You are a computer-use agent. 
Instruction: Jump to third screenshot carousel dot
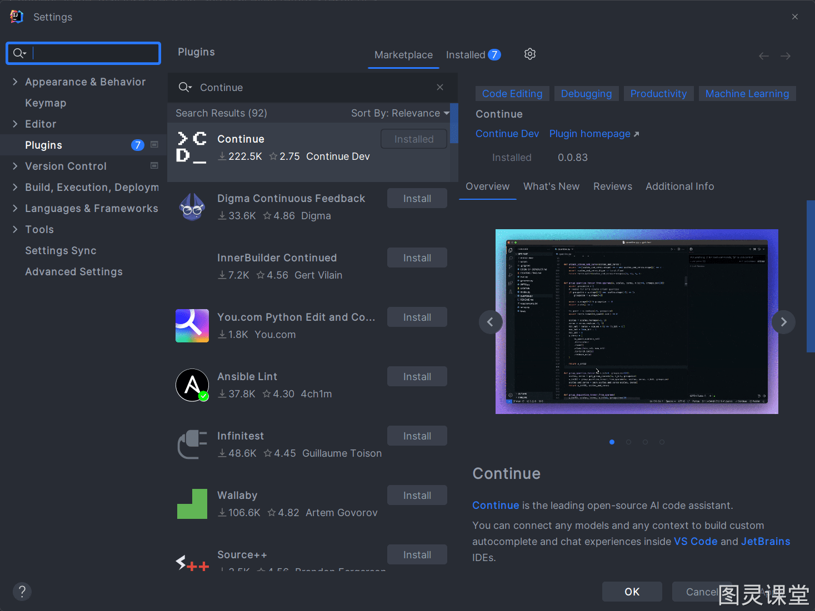[x=645, y=442]
